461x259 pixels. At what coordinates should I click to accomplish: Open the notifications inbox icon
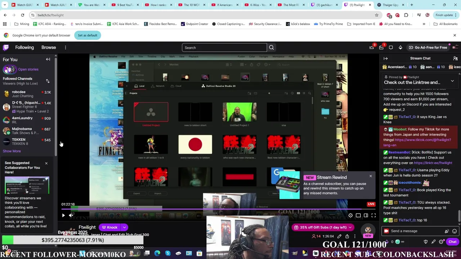[x=381, y=47]
